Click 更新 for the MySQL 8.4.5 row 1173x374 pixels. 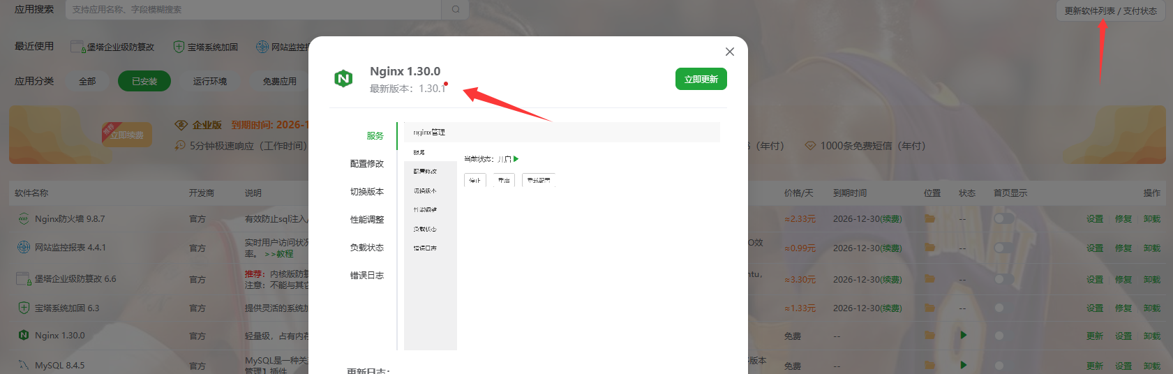coord(1095,366)
